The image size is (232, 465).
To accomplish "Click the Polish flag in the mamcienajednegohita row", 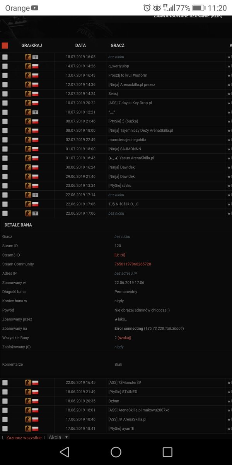I will pyautogui.click(x=35, y=140).
